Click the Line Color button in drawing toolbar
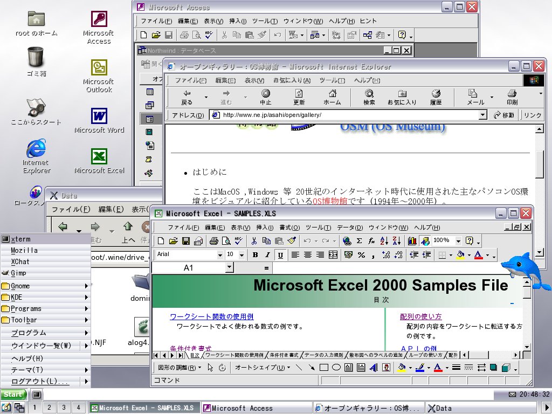Screen dimensions: 552x414 [x=419, y=368]
